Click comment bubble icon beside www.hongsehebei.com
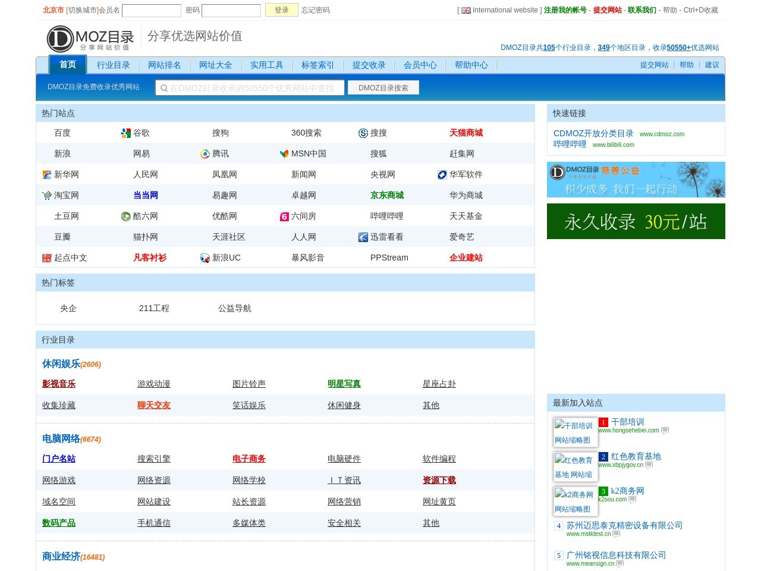 coord(665,431)
